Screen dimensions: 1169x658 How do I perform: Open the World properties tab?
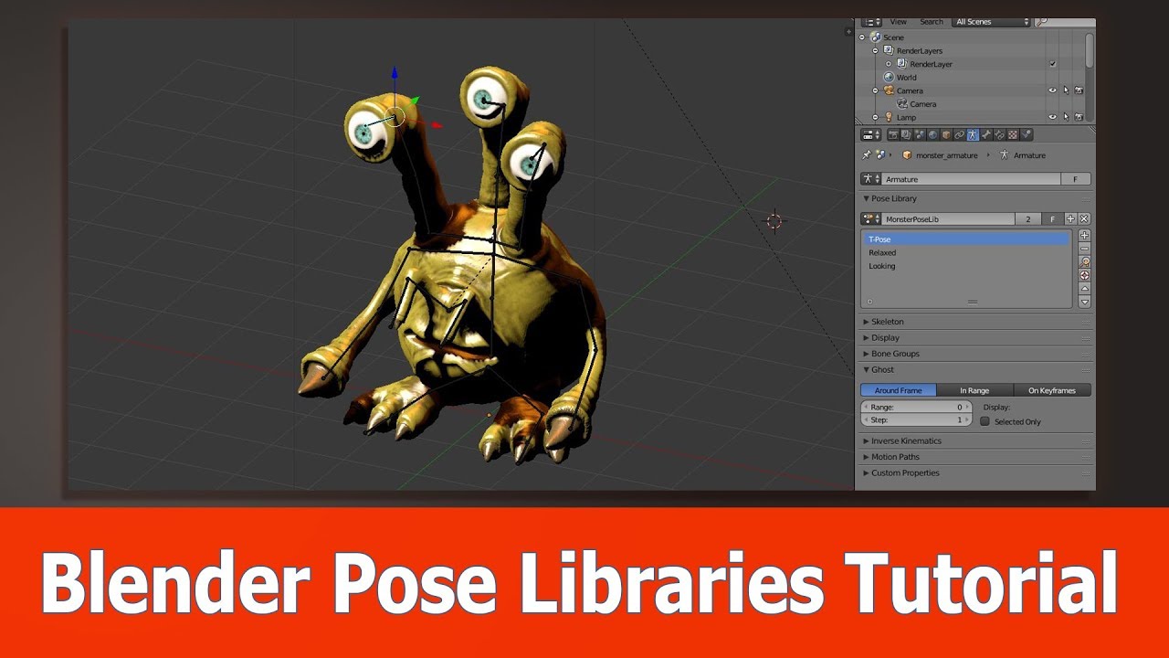coord(933,134)
